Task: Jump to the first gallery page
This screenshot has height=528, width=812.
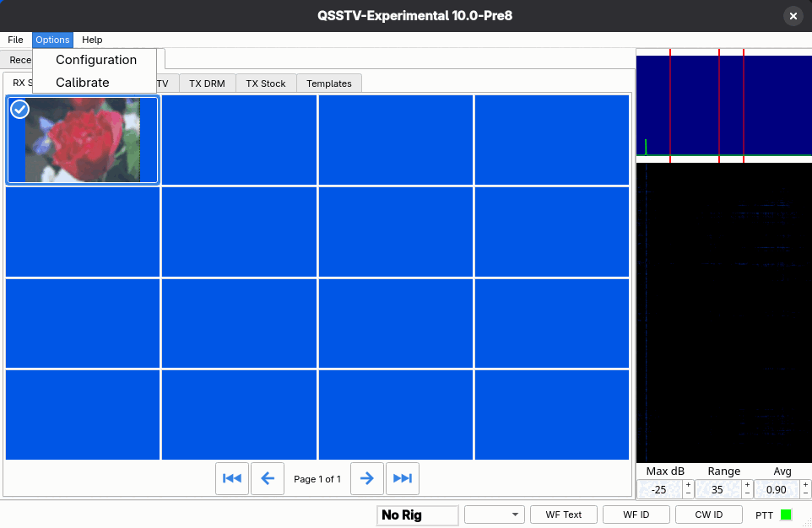Action: point(232,478)
